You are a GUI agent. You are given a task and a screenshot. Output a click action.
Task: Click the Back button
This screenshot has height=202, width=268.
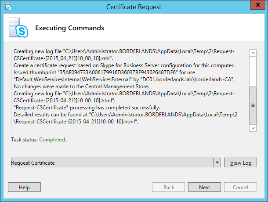point(168,187)
